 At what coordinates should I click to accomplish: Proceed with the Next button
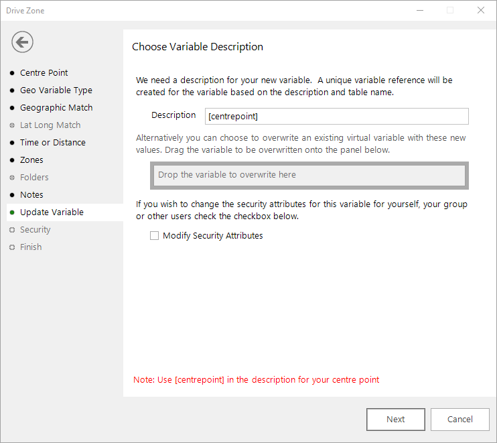(396, 420)
